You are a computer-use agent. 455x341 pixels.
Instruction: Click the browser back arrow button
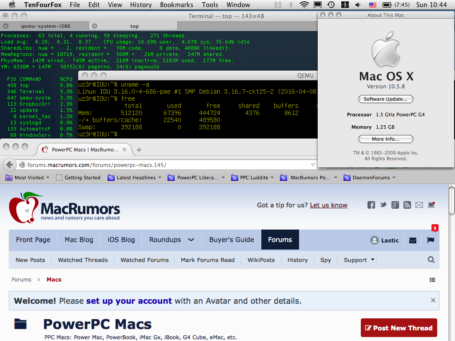coord(9,165)
